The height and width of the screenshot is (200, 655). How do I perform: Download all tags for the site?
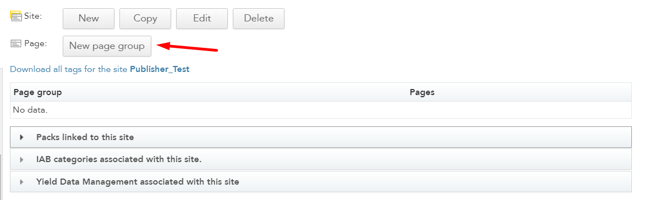[68, 69]
